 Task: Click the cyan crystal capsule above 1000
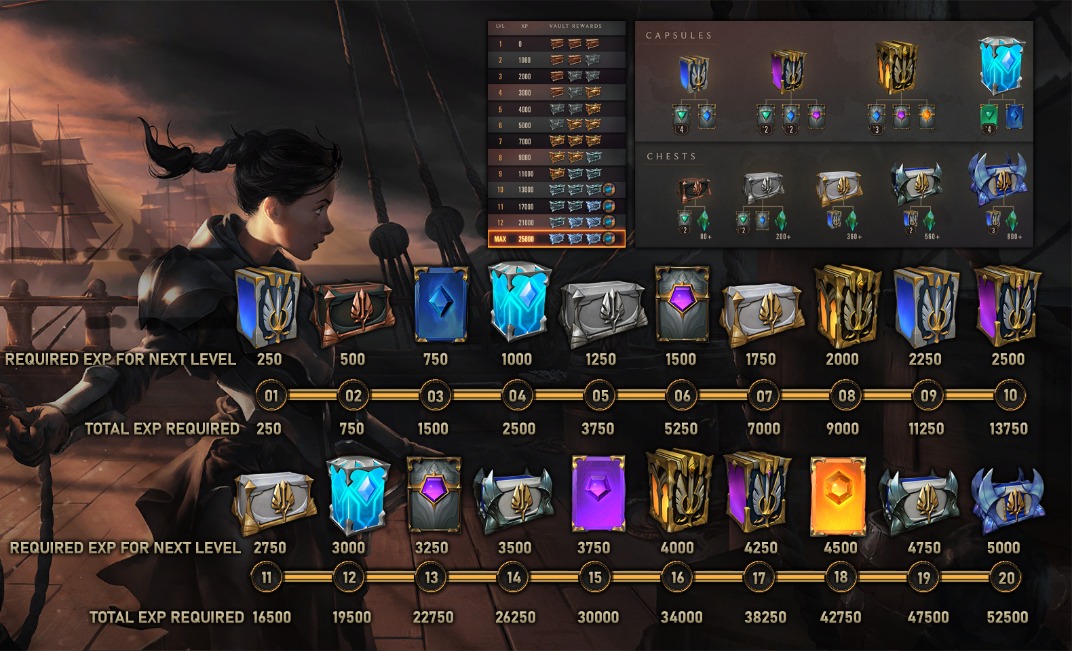tap(519, 300)
